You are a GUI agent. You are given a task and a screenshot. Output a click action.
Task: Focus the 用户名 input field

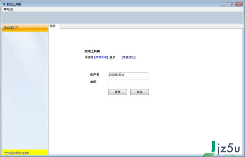tap(129, 75)
